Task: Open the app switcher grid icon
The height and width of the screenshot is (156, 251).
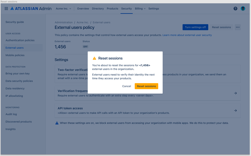Action: pos(6,8)
